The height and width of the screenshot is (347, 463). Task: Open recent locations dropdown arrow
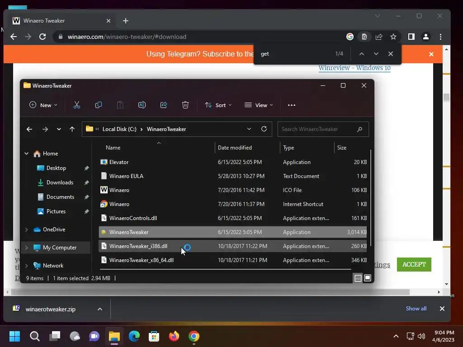point(59,129)
